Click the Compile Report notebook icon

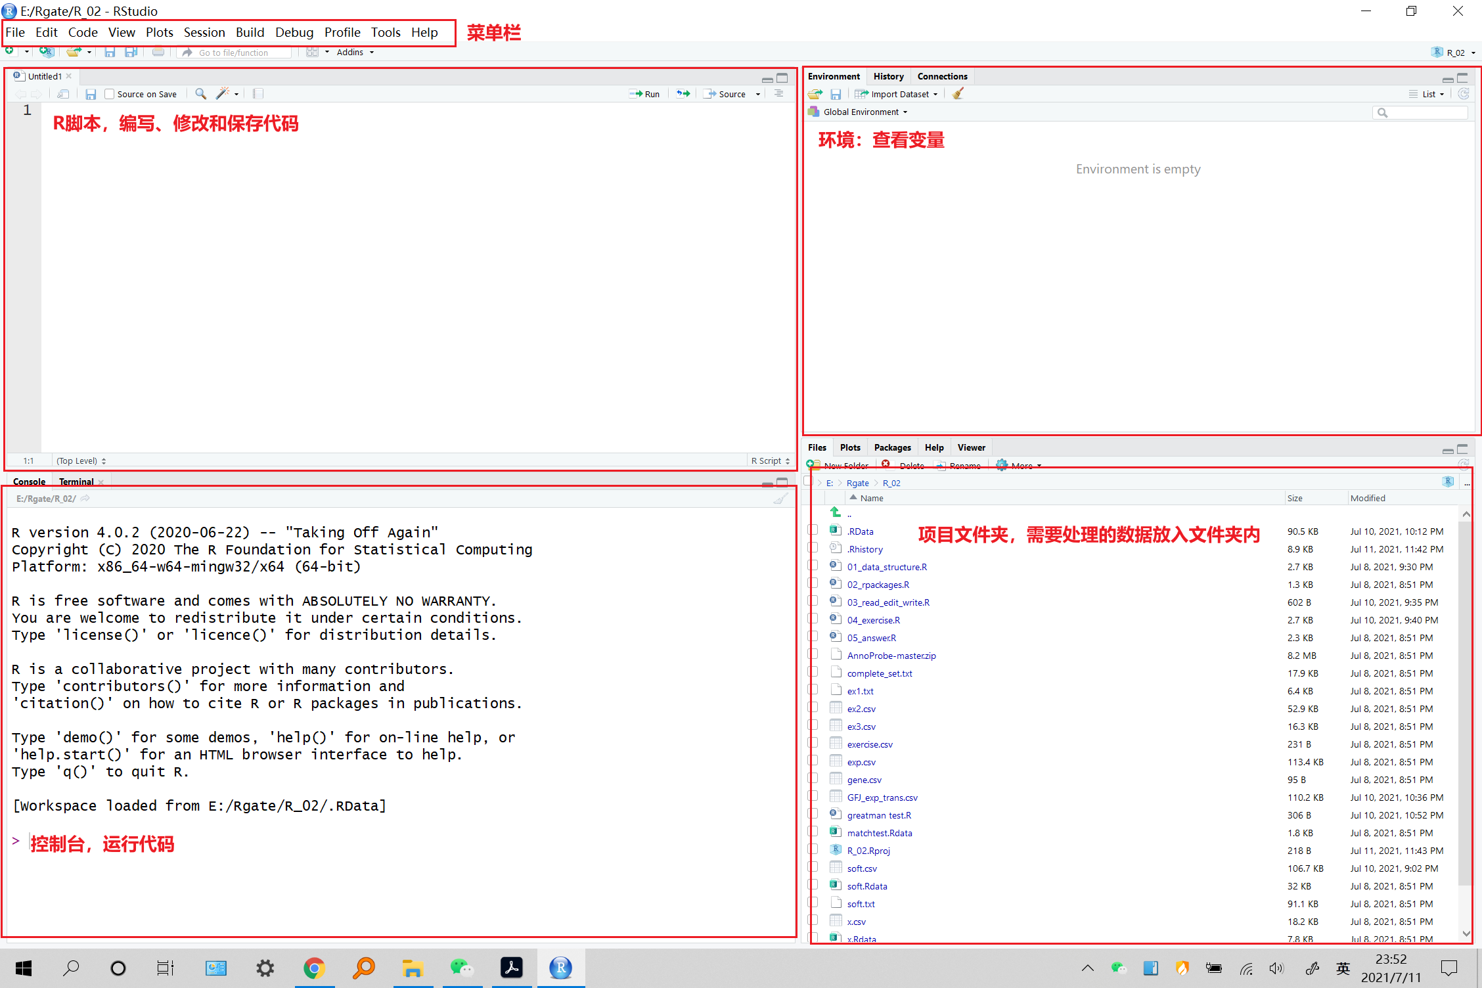pyautogui.click(x=258, y=94)
